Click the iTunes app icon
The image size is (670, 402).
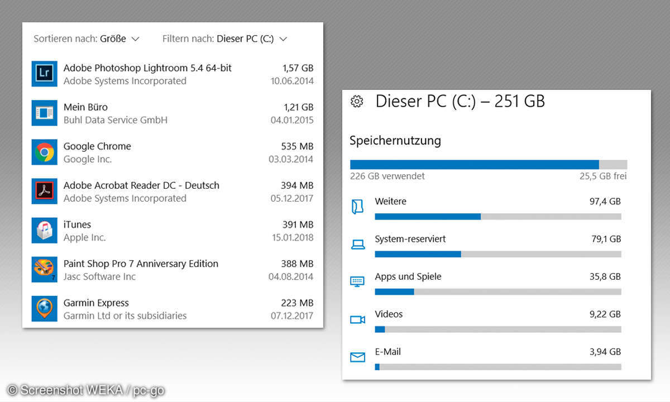(45, 231)
